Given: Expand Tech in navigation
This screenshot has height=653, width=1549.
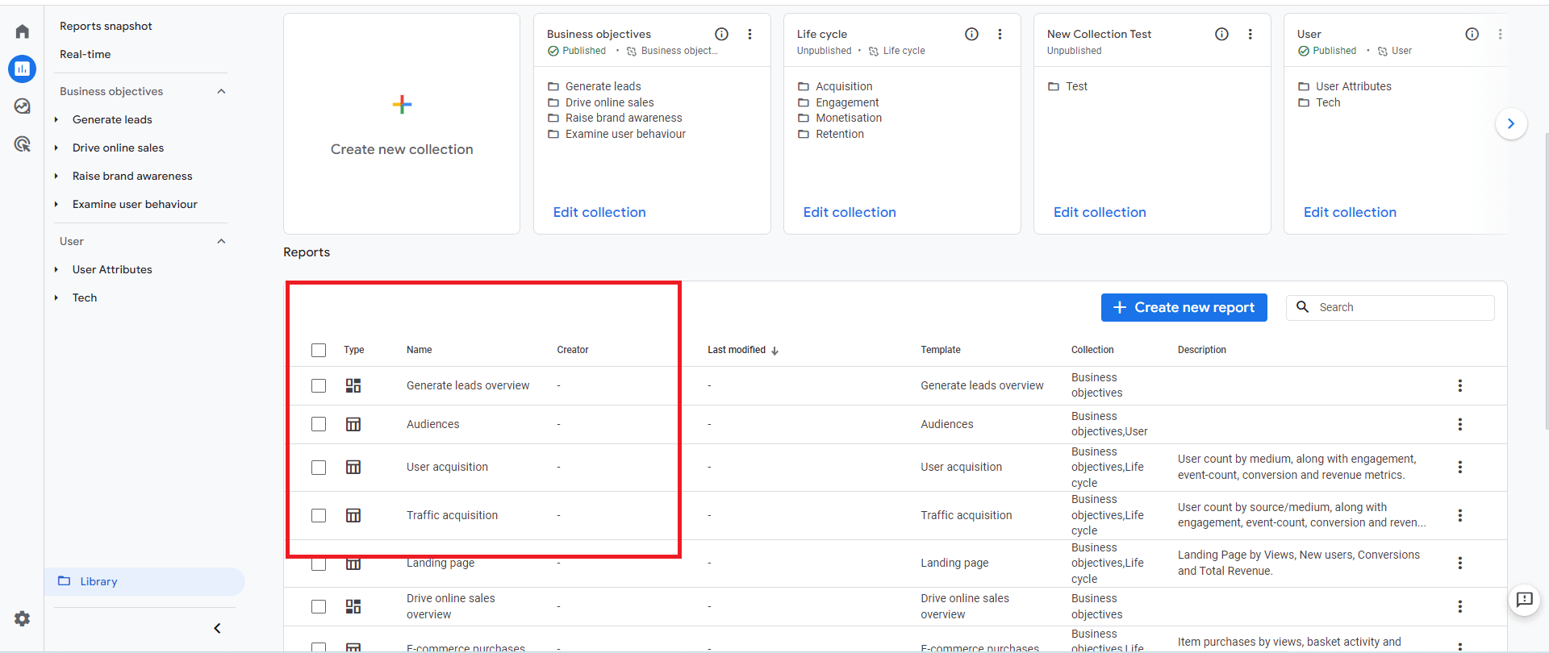Looking at the screenshot, I should [x=56, y=297].
